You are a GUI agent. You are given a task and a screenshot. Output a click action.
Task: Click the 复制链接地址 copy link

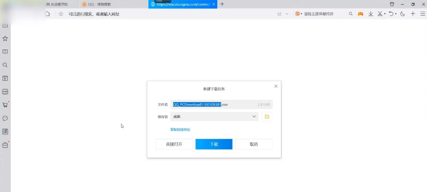[180, 130]
